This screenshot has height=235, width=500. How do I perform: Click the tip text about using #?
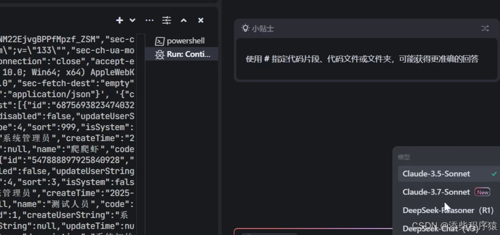(362, 59)
